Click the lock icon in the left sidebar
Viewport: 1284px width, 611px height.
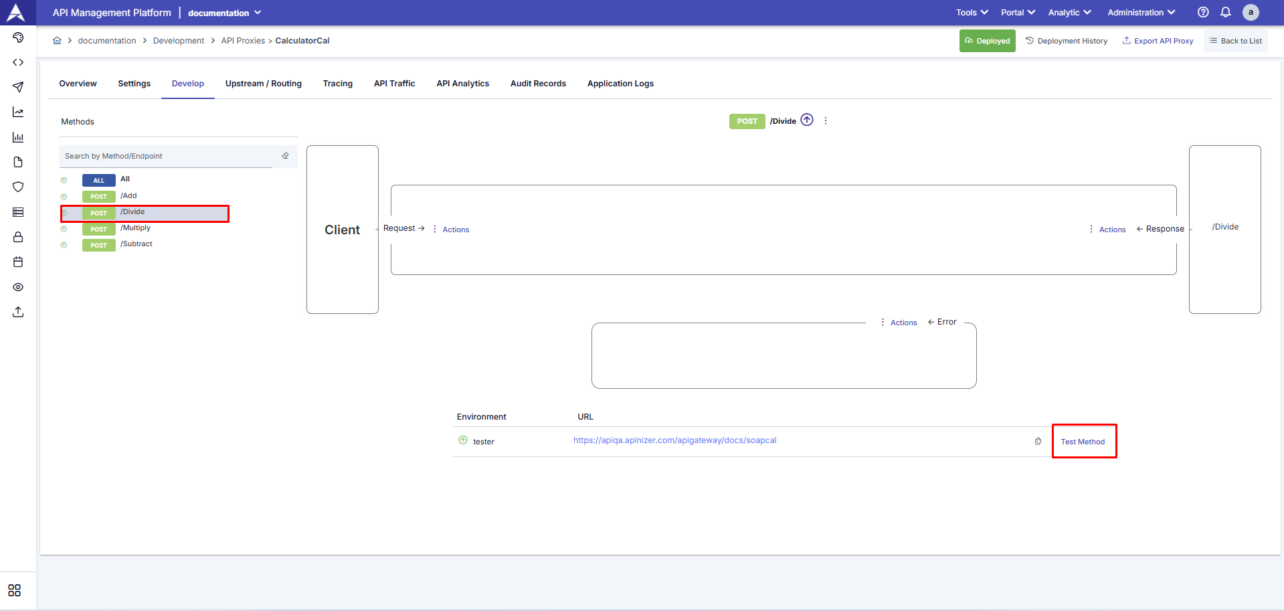[17, 237]
